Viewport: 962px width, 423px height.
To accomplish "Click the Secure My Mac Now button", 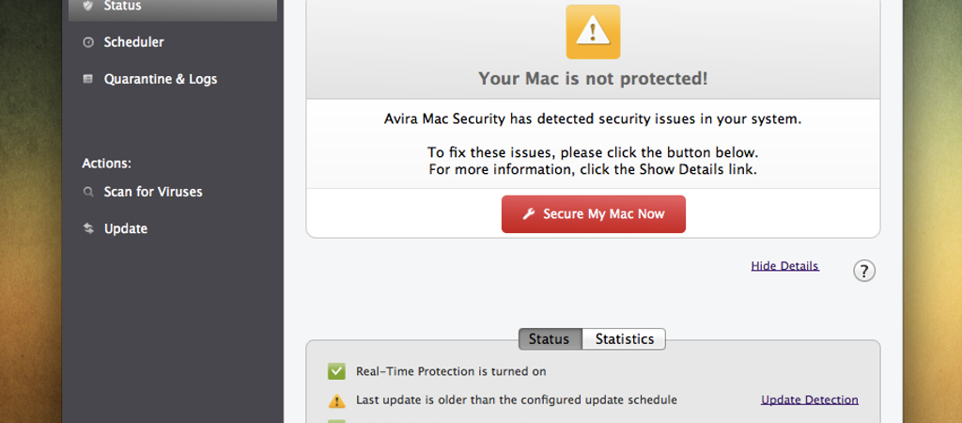I will coord(594,214).
